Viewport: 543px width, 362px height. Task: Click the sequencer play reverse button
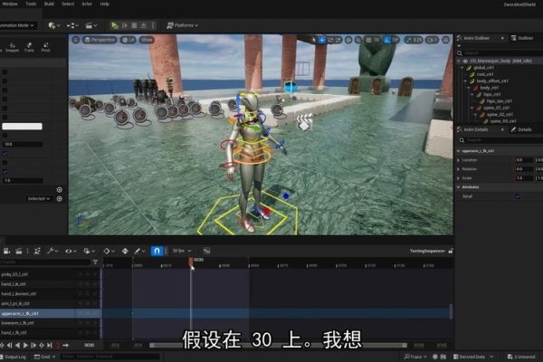(17, 345)
